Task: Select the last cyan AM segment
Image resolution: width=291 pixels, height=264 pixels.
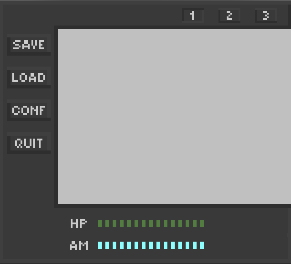Action: click(x=202, y=245)
